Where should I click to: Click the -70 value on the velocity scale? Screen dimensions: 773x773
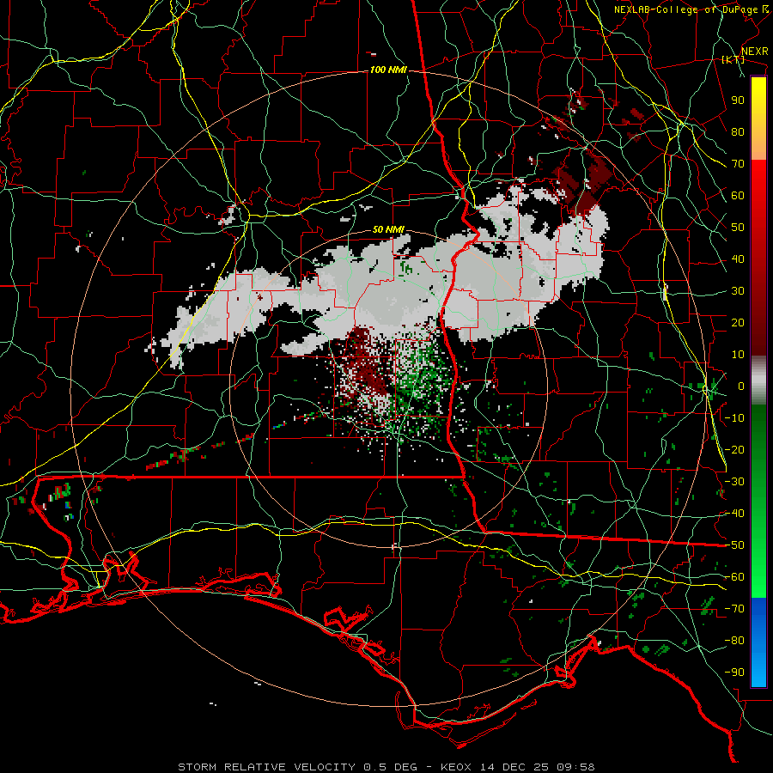point(734,609)
